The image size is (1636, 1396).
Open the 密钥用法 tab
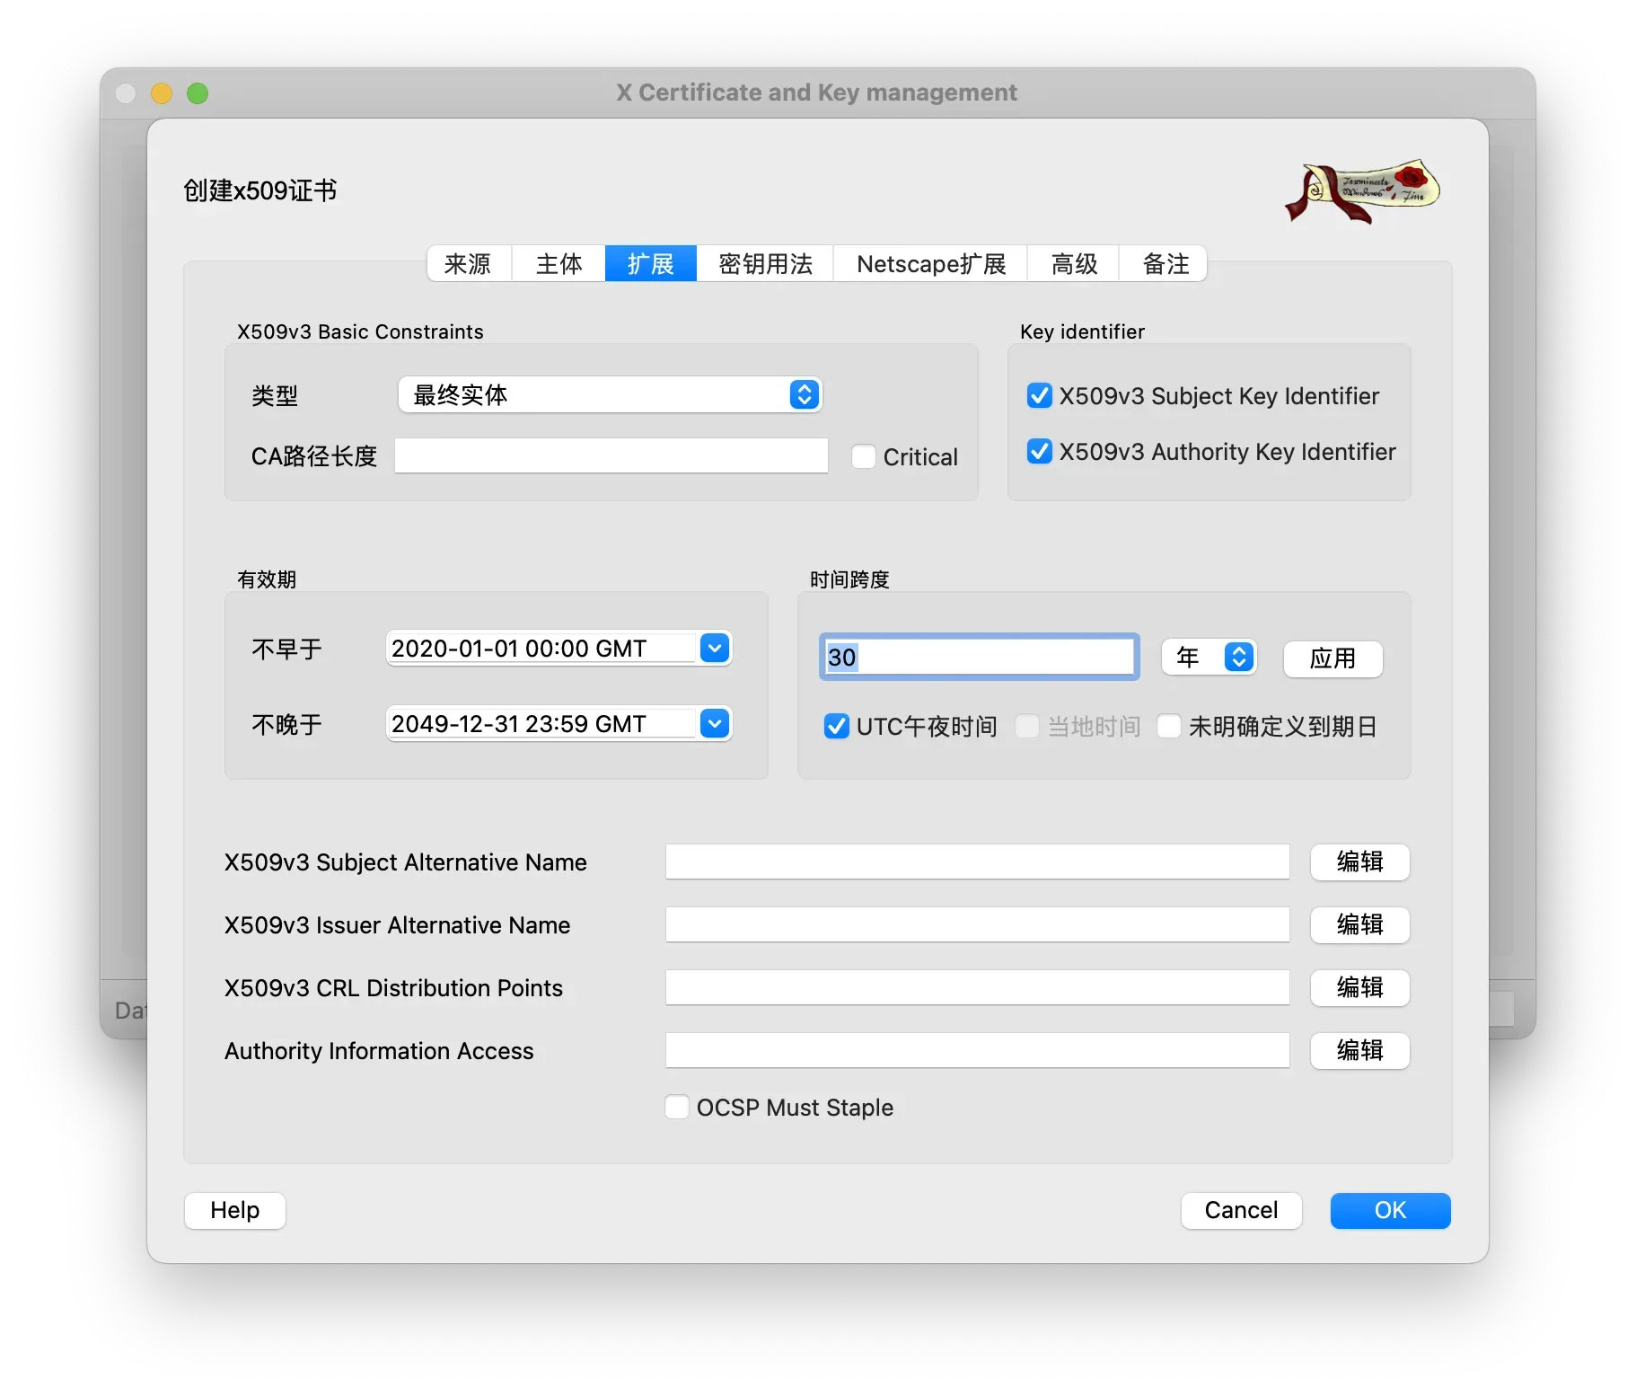point(765,264)
